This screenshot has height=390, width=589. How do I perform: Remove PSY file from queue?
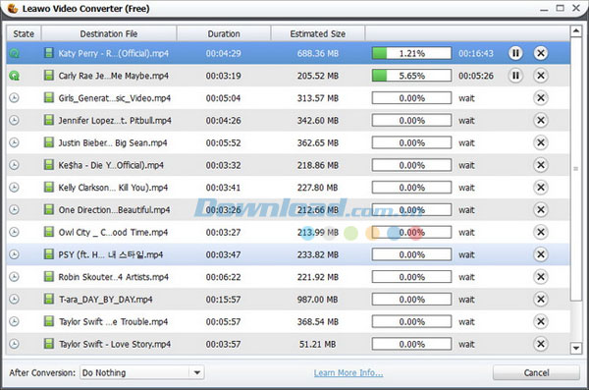pos(541,254)
